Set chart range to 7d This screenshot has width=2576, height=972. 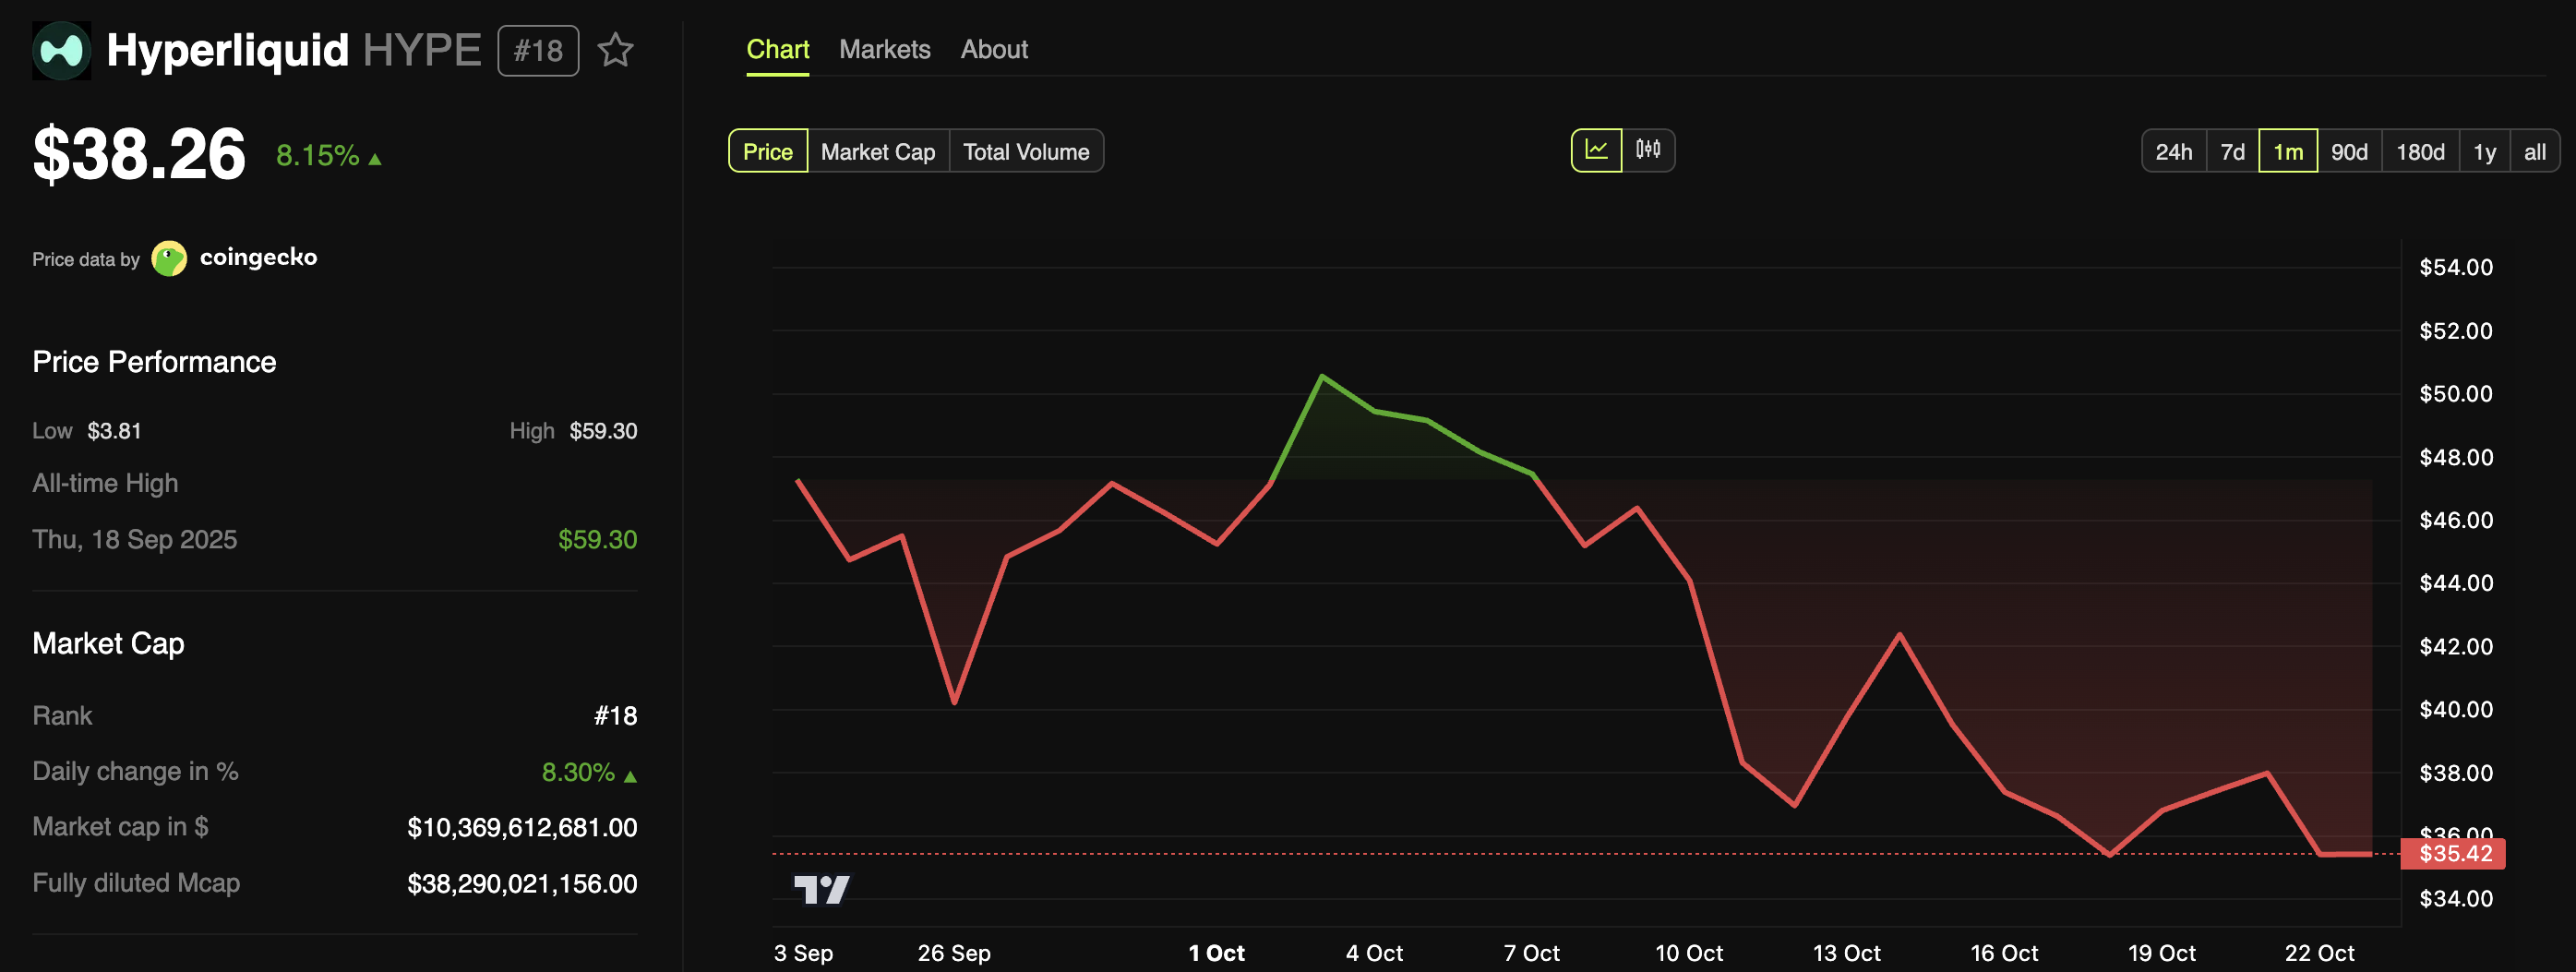(2233, 151)
